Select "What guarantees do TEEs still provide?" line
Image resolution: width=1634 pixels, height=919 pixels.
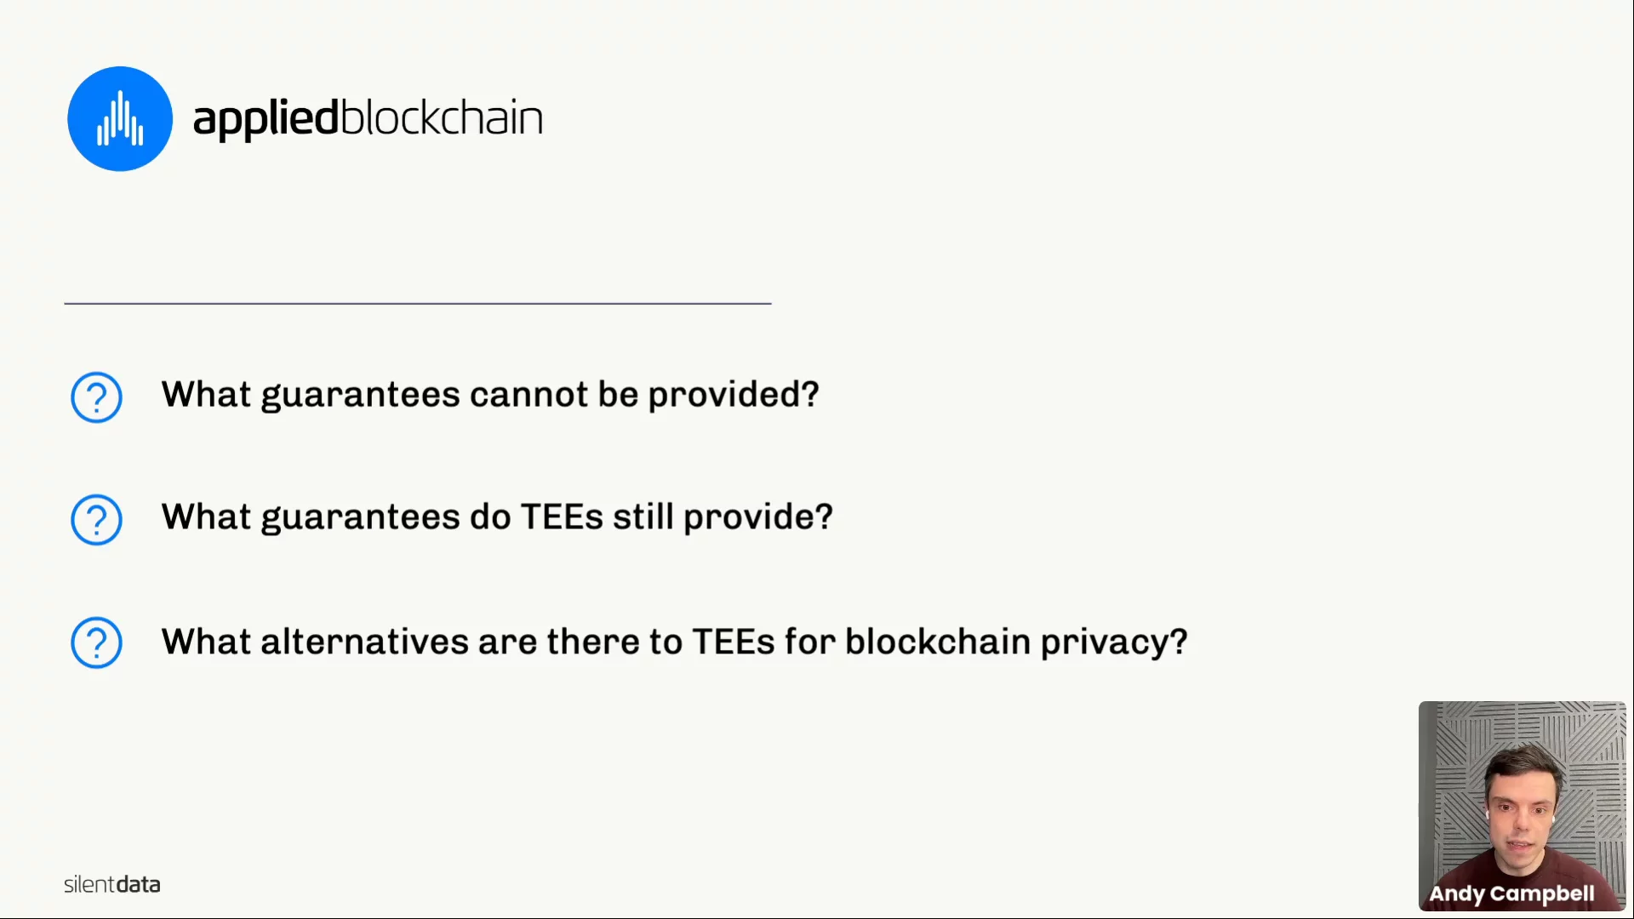497,517
